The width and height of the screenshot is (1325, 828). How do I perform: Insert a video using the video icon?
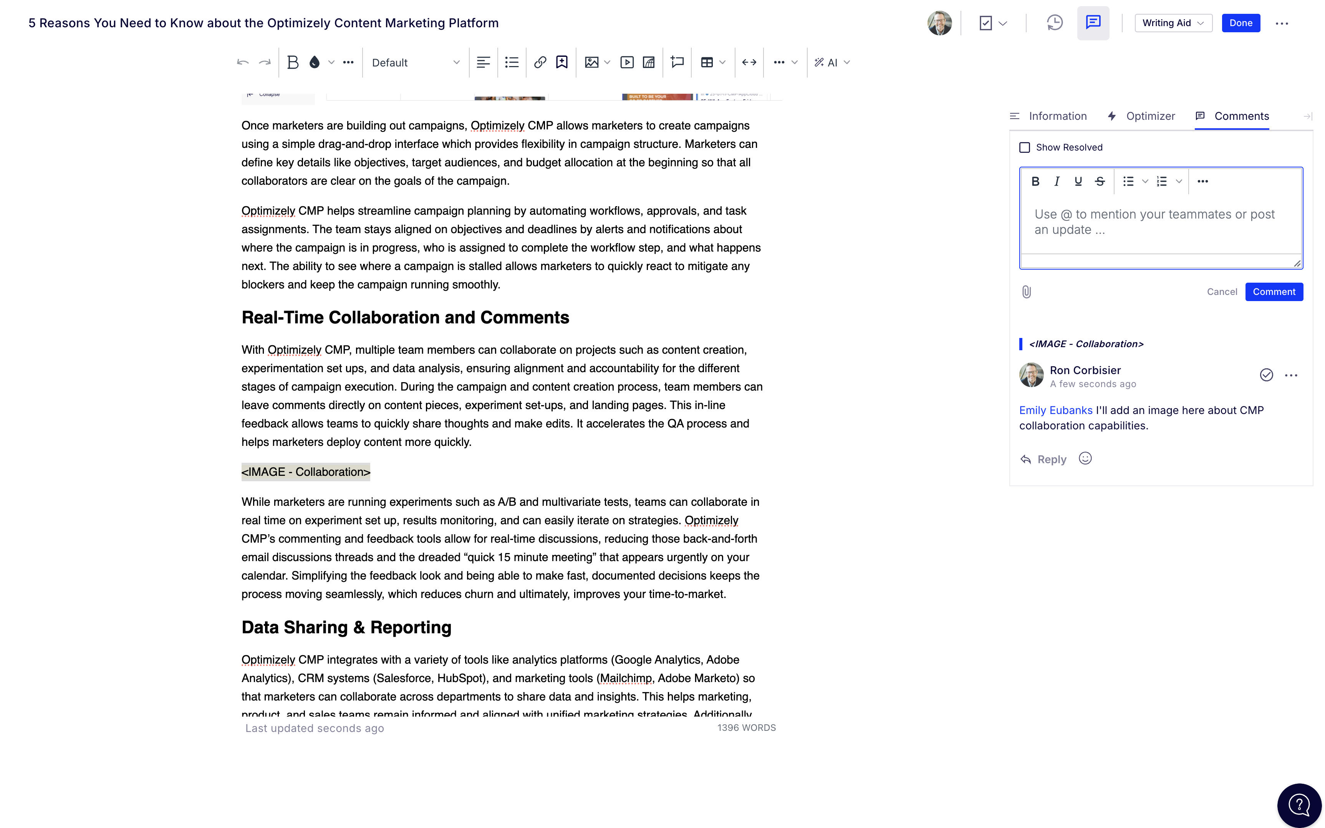pos(627,62)
